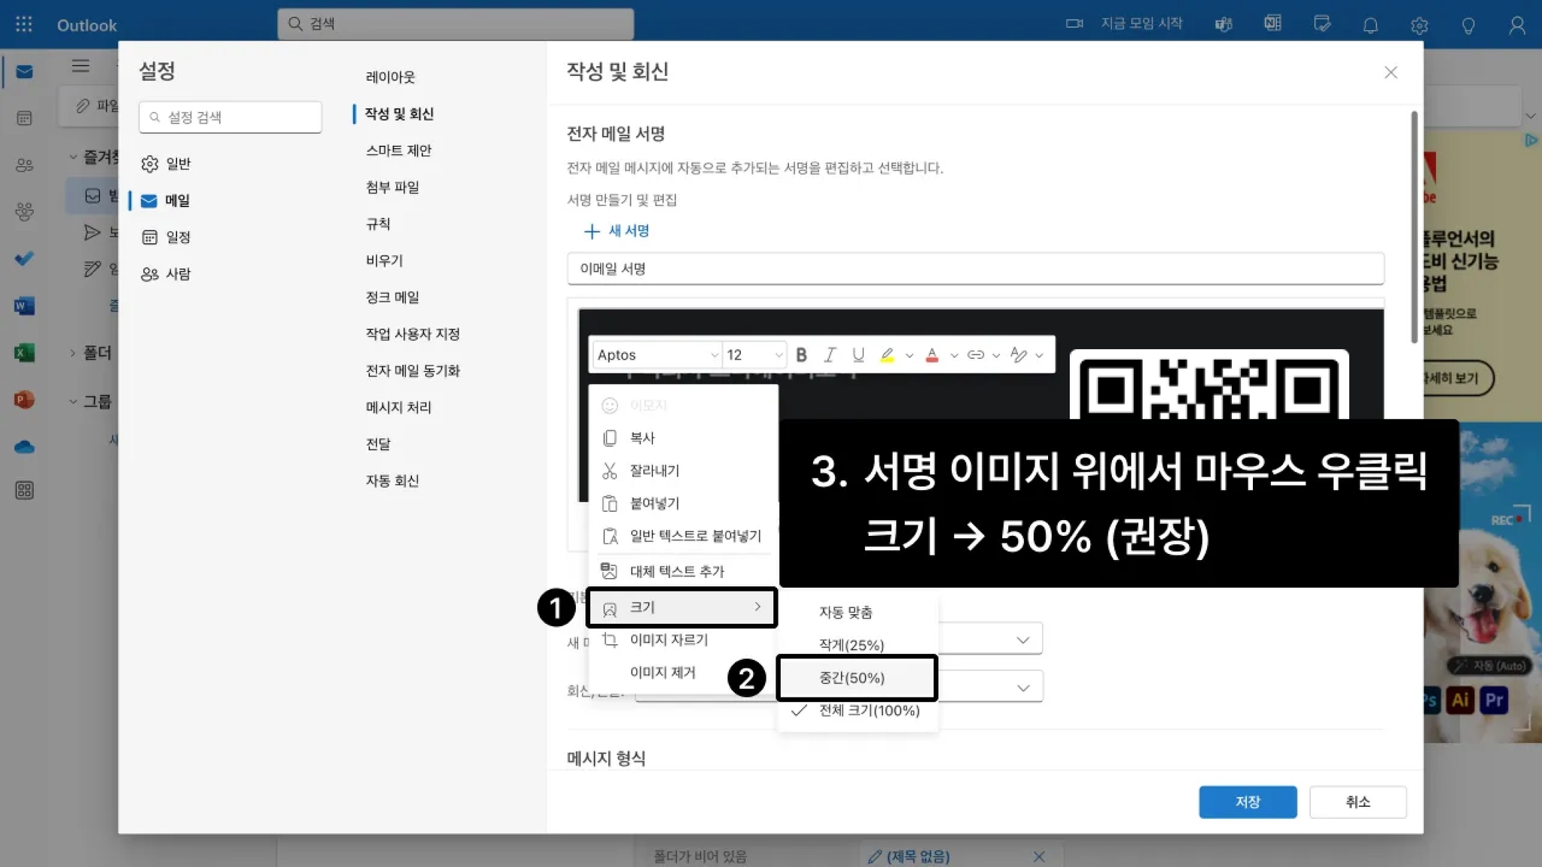Click the Bold formatting icon
The height and width of the screenshot is (867, 1542).
click(801, 354)
